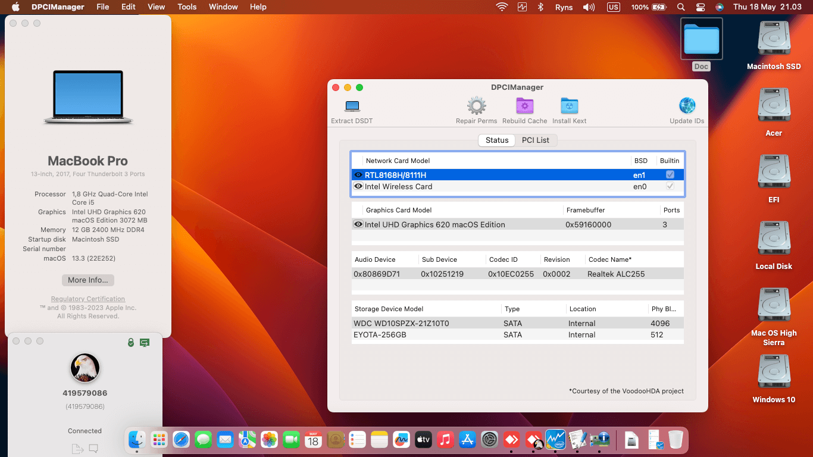Click the eye icon beside Intel UHD Graphics 620

click(358, 224)
